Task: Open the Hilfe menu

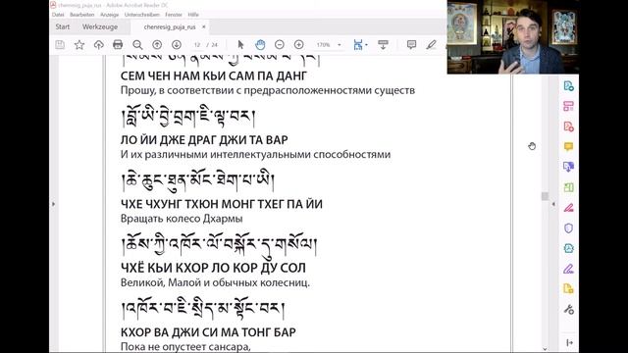Action: (193, 15)
